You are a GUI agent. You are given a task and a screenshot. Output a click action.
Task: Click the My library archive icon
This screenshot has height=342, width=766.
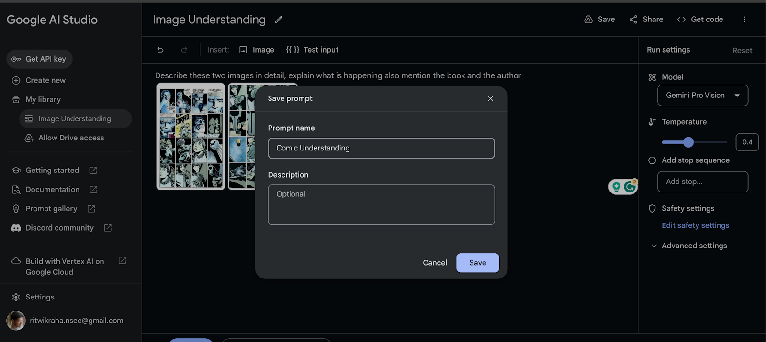[x=16, y=99]
